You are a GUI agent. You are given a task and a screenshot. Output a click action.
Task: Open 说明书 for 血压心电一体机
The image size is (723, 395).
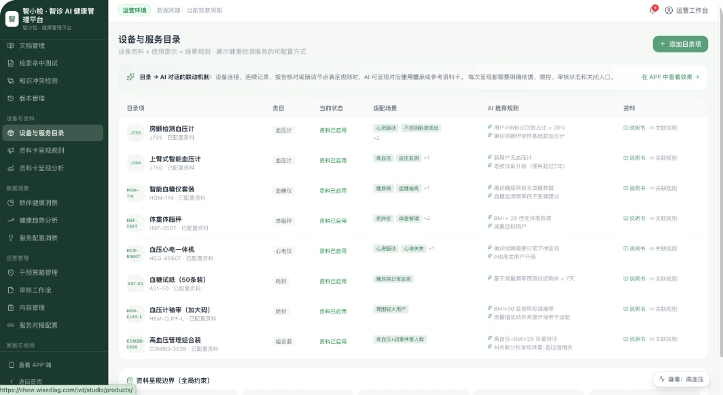634,248
